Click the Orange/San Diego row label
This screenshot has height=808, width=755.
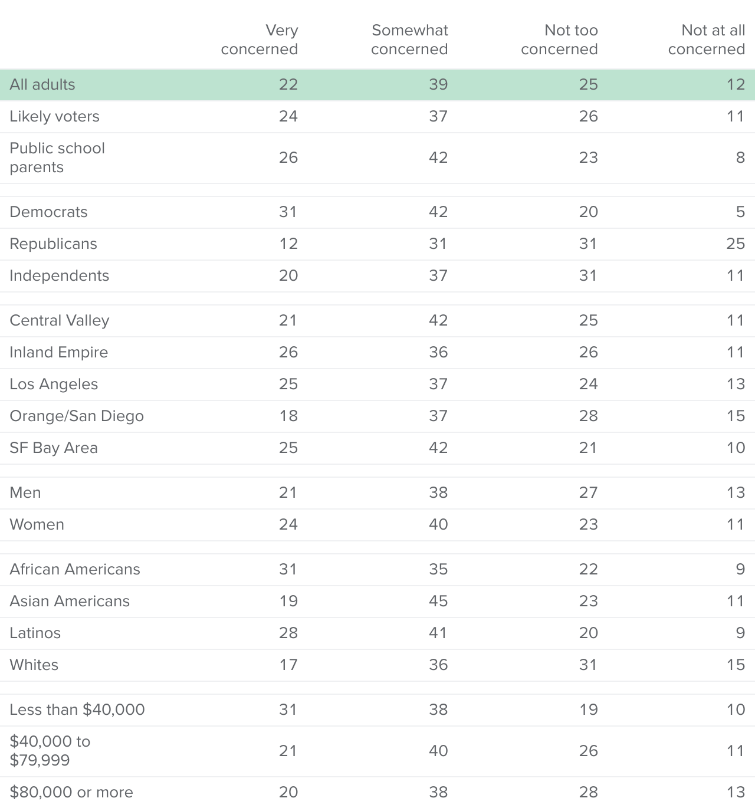77,416
